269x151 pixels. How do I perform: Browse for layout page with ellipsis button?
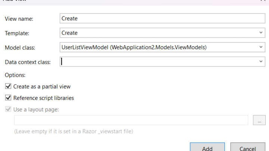point(259,120)
